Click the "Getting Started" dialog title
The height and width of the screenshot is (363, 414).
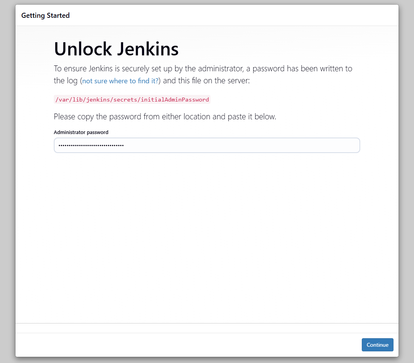[45, 15]
